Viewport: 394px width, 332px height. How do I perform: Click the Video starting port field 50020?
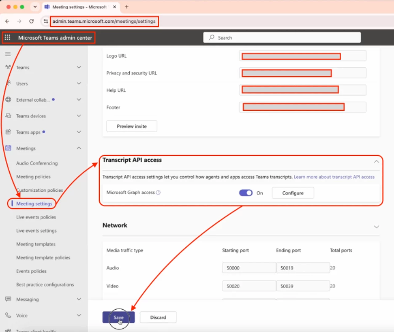pos(249,286)
